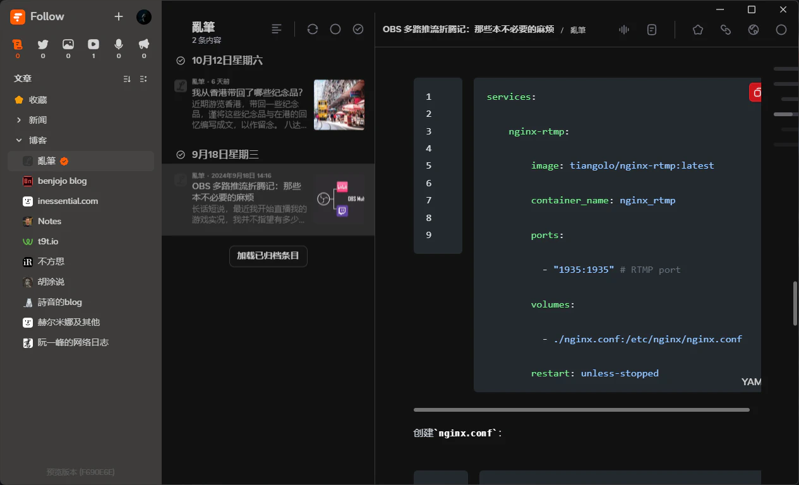Select the notifications feed view megaphone icon
Image resolution: width=799 pixels, height=485 pixels.
pyautogui.click(x=143, y=44)
